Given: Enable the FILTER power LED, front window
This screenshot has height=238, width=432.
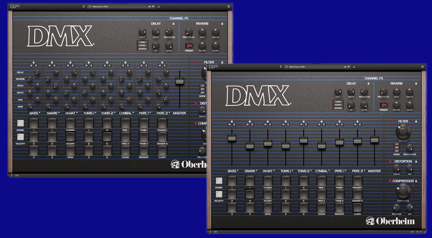Looking at the screenshot, I should pos(390,121).
